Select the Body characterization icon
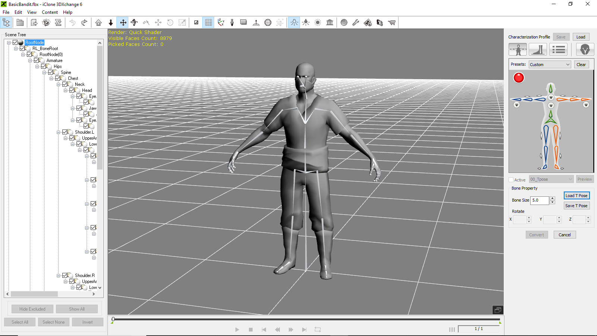 point(518,49)
